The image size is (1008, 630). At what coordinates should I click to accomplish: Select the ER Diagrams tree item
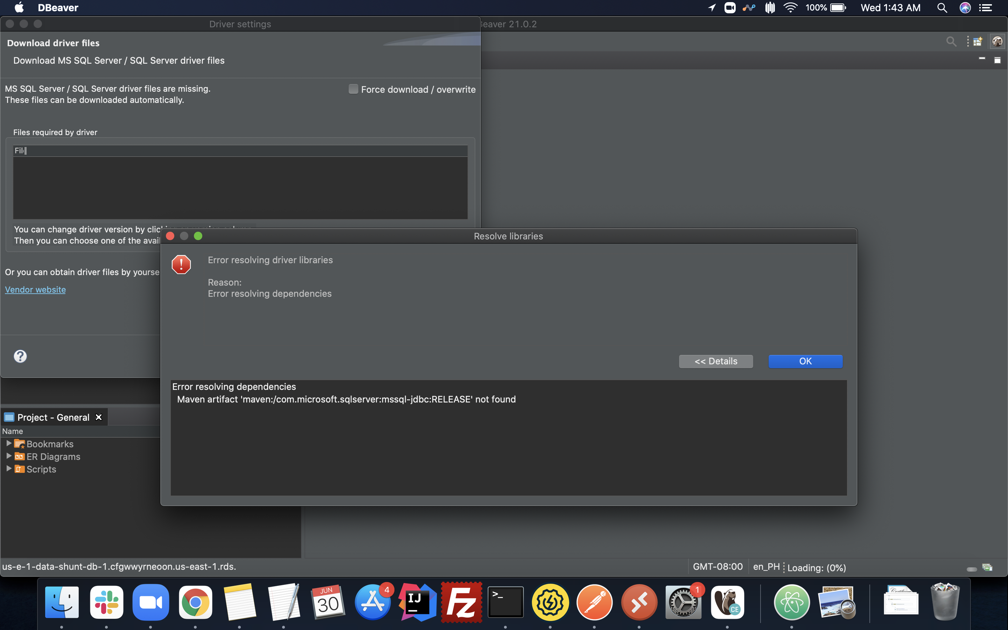pyautogui.click(x=53, y=456)
